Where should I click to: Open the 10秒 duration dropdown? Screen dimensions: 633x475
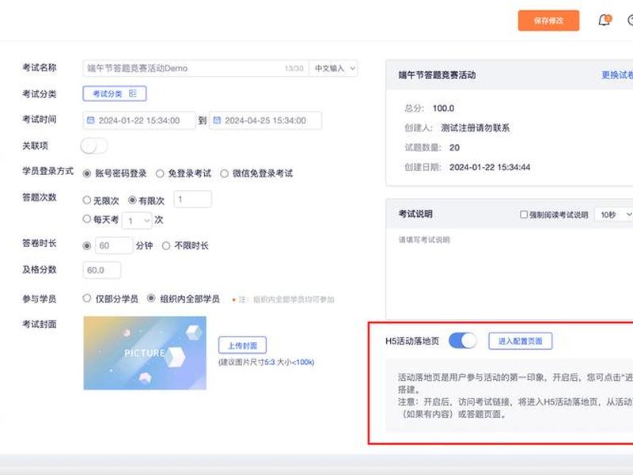pyautogui.click(x=614, y=215)
